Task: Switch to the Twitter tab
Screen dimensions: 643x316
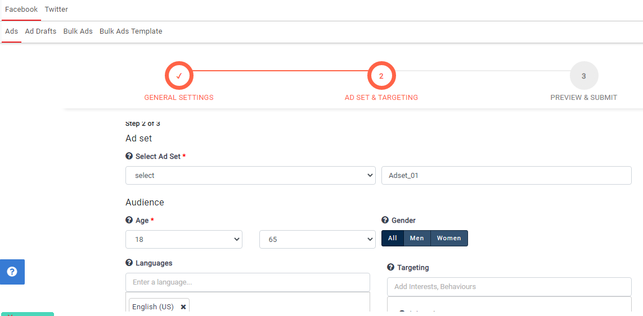Action: 56,10
